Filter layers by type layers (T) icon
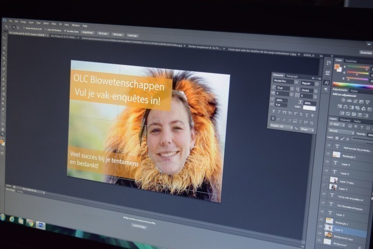This screenshot has height=249, width=373. (362, 127)
